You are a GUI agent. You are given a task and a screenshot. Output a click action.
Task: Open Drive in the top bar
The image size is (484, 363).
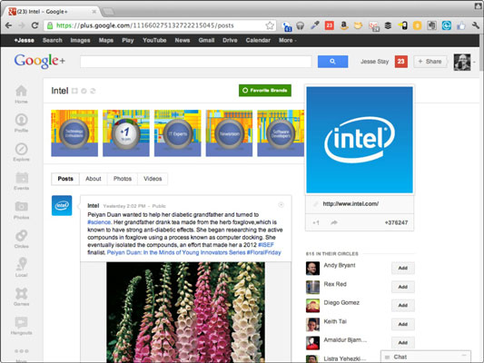coord(230,40)
